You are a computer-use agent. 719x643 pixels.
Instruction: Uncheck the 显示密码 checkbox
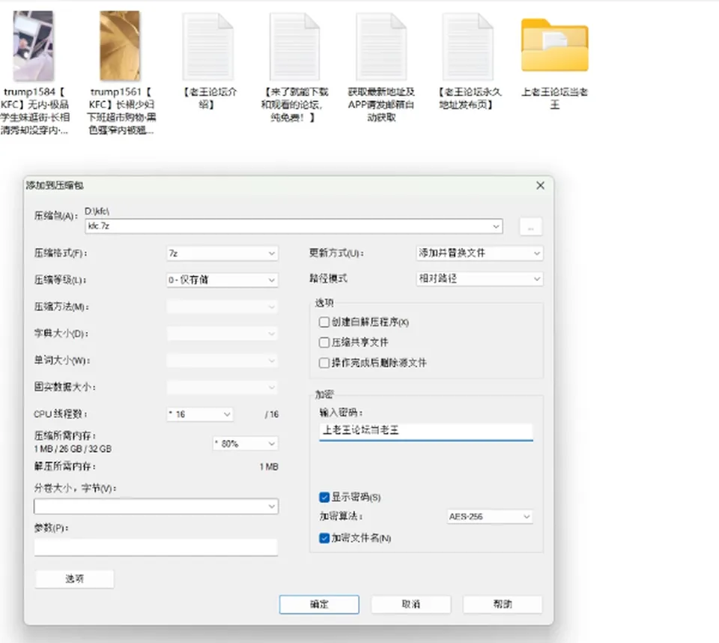point(324,498)
